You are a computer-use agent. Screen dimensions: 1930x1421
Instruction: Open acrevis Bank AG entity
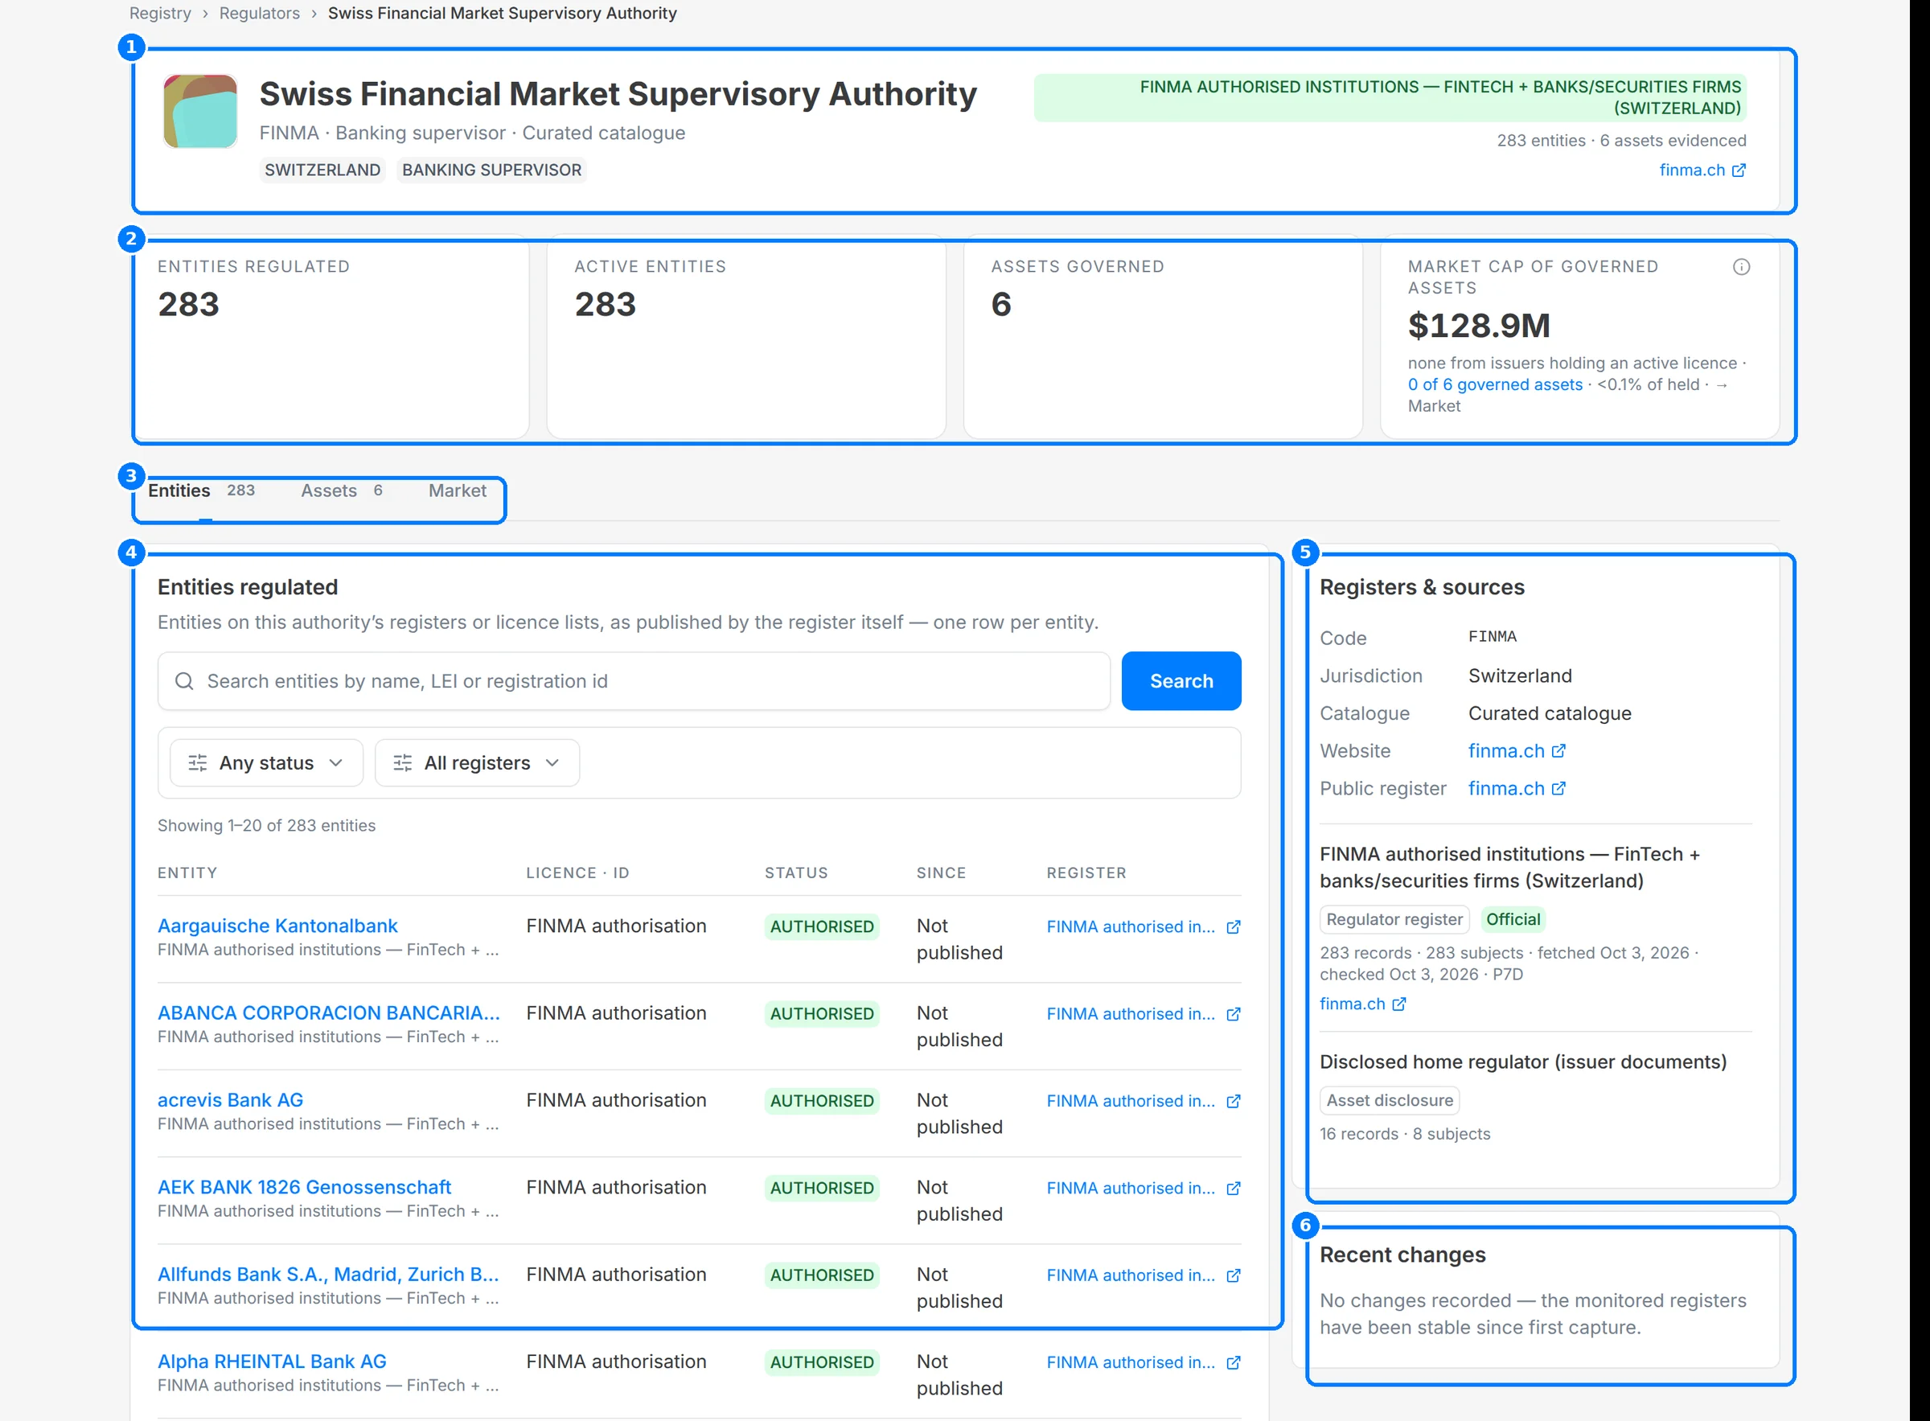[x=231, y=1099]
